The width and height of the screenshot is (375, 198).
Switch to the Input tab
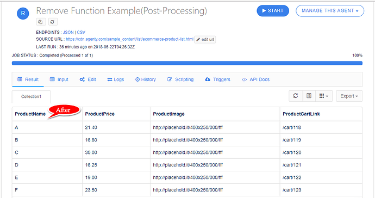point(59,79)
